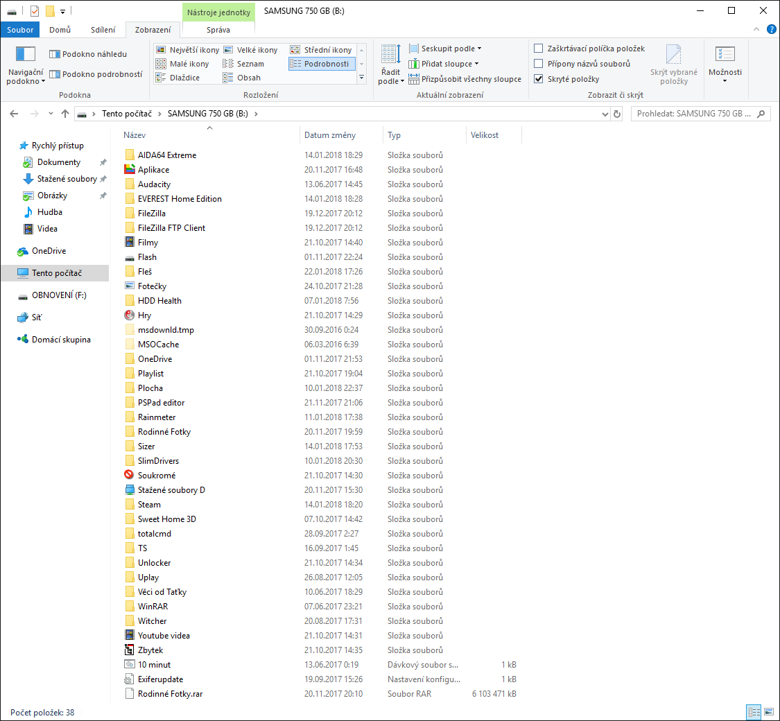Sort by the Typ column header
The image size is (780, 721).
point(424,135)
